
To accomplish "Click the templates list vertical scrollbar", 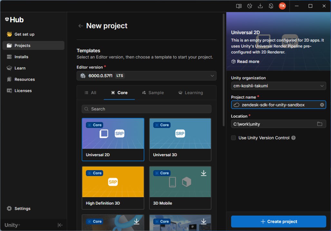I will (x=223, y=70).
